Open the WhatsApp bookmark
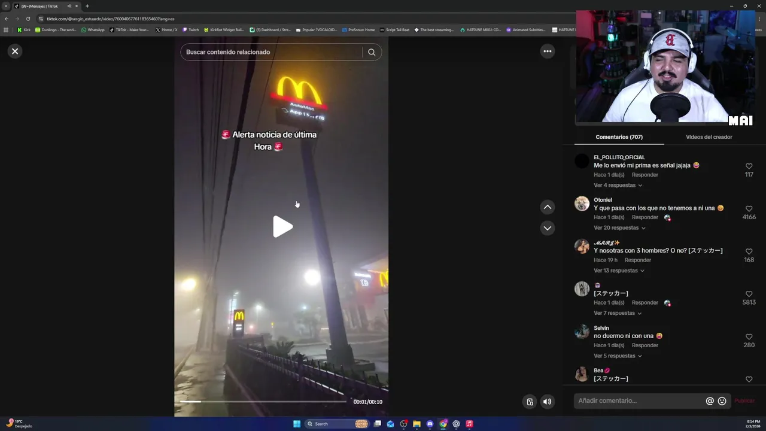This screenshot has width=766, height=431. pos(93,29)
